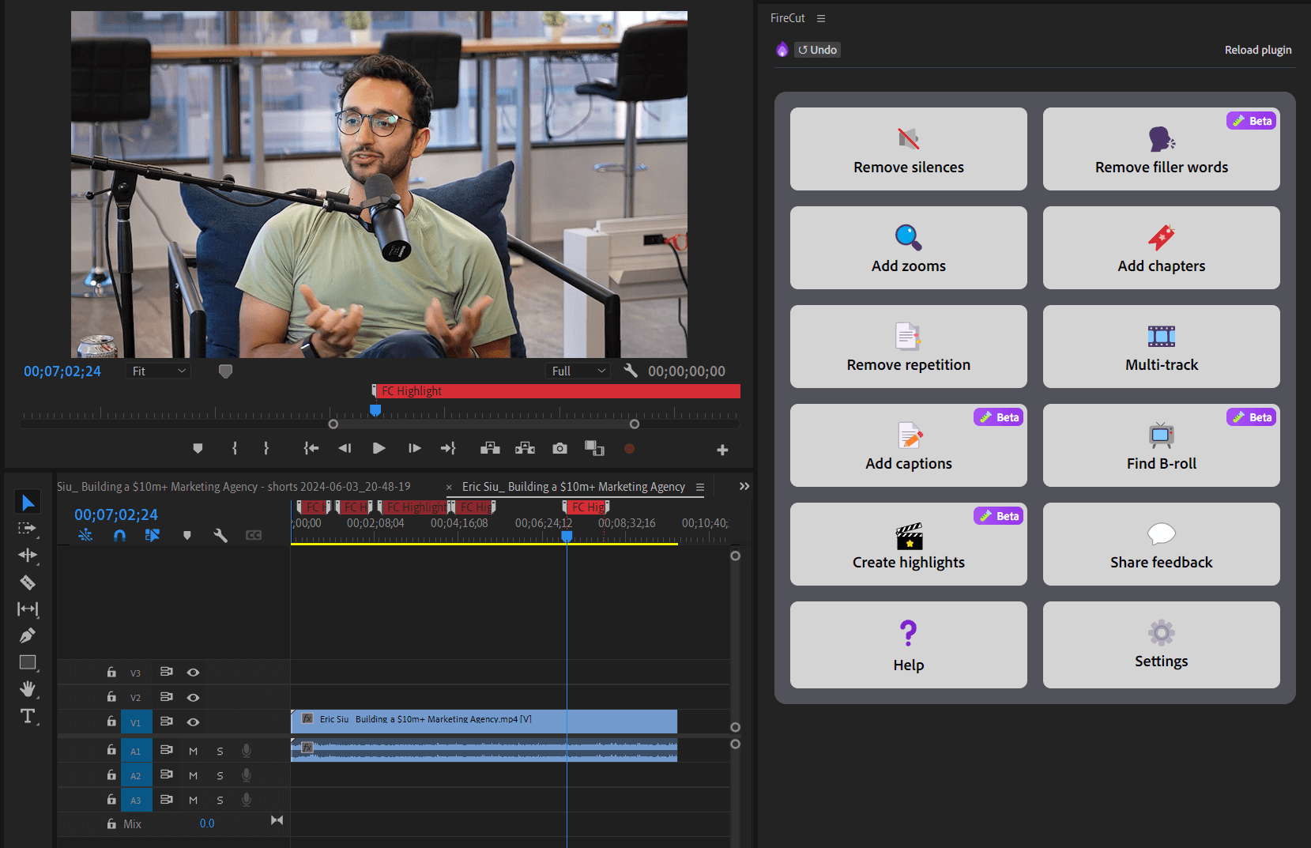Click the Remove silences button
The image size is (1311, 848).
tap(908, 149)
